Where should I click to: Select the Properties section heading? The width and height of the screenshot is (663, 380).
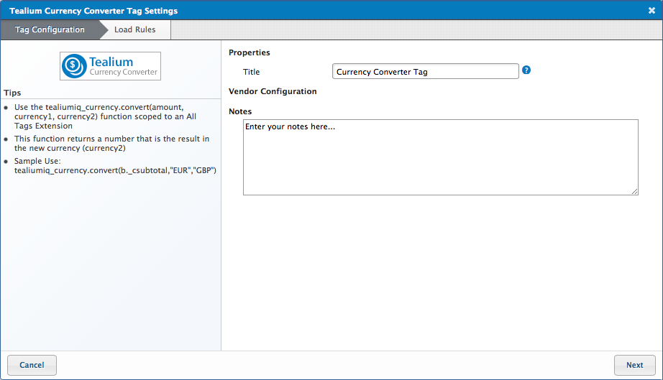[x=249, y=52]
